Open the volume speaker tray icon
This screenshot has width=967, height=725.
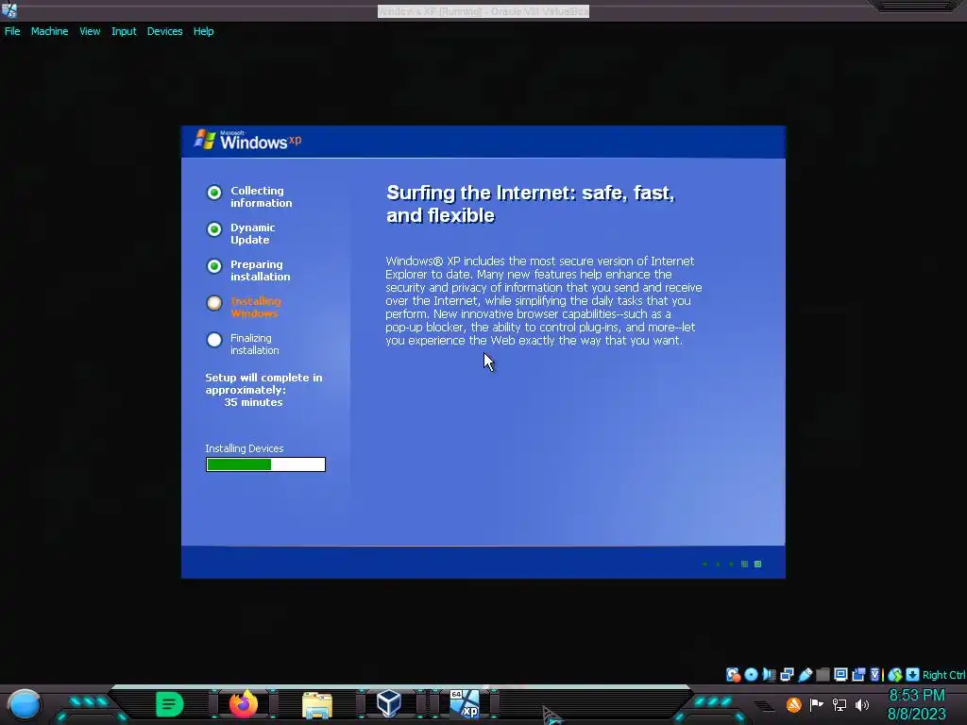[862, 704]
